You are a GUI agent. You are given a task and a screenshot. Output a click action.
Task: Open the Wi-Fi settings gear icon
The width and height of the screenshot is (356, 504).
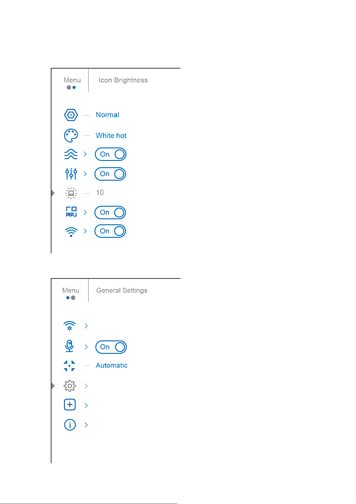(70, 326)
